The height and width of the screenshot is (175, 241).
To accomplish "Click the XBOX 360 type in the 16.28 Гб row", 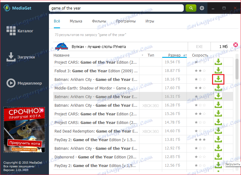I will click(151, 105).
